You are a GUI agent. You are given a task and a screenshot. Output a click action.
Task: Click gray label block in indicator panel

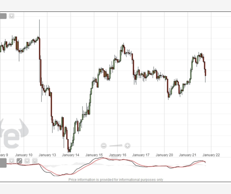click(x=3, y=163)
